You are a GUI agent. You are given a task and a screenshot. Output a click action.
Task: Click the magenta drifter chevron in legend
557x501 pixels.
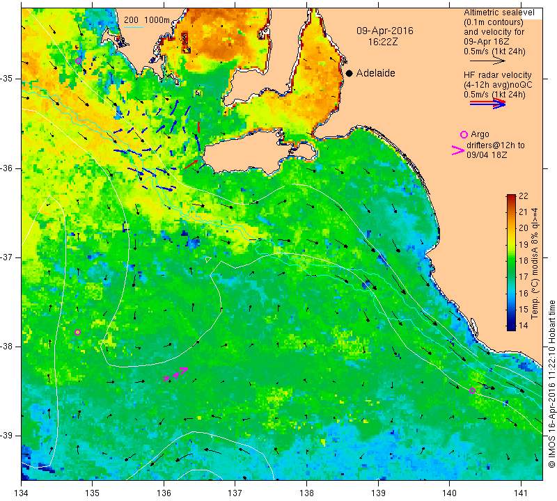457,150
